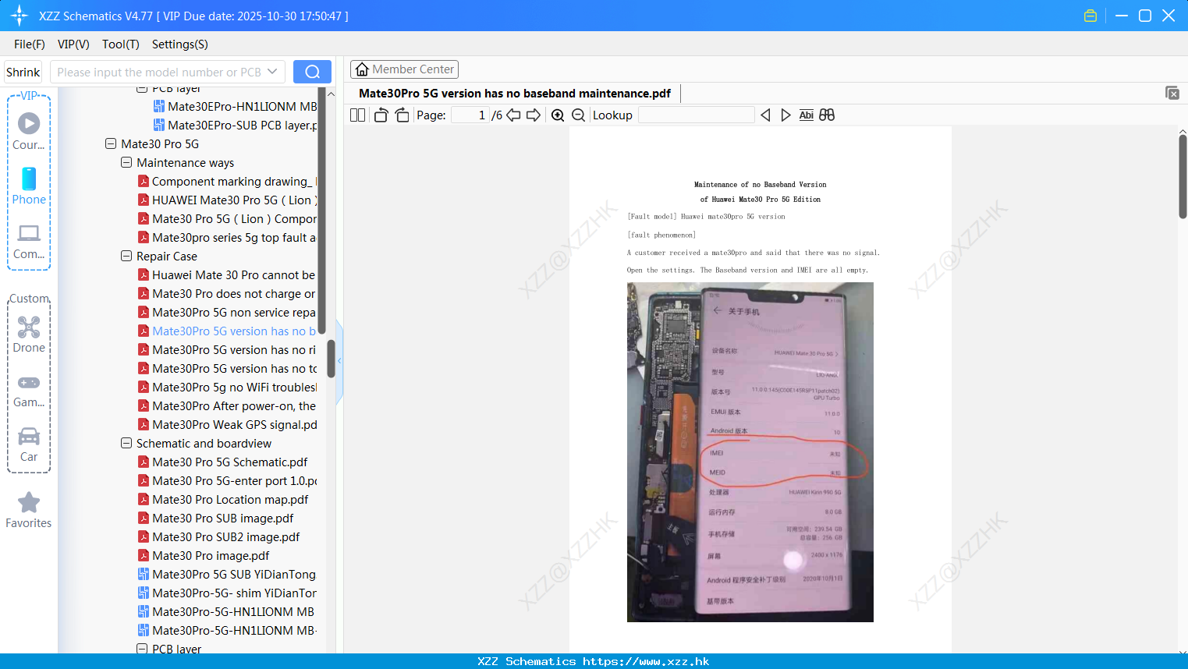1188x669 pixels.
Task: Open the Drone category
Action: tap(29, 334)
